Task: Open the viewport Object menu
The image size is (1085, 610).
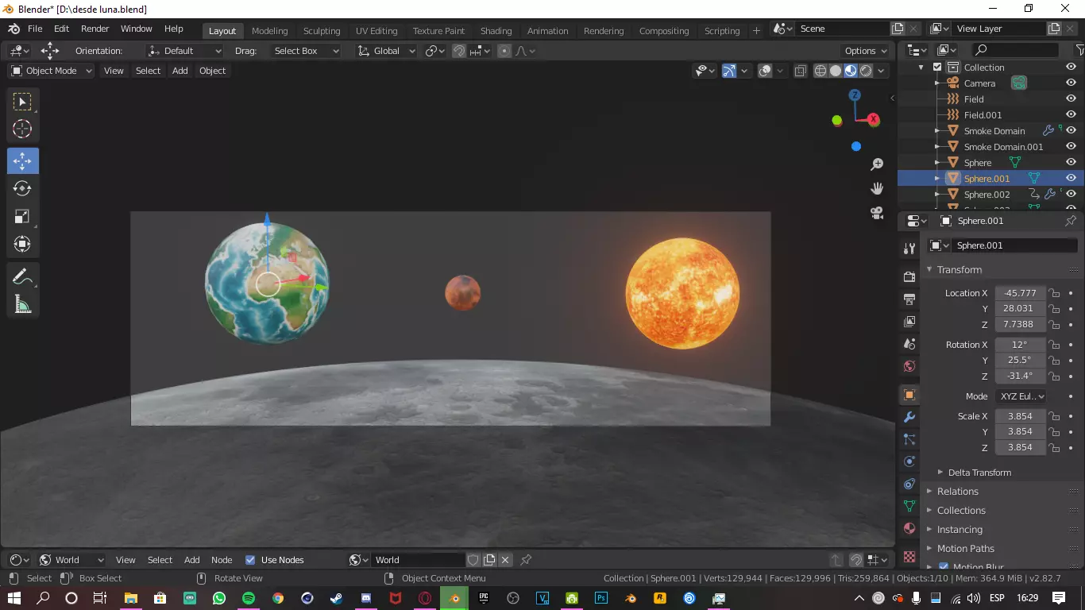Action: point(212,71)
